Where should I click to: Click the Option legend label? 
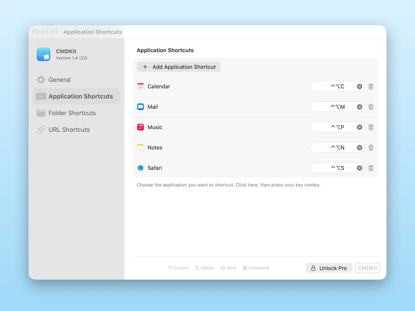point(205,268)
